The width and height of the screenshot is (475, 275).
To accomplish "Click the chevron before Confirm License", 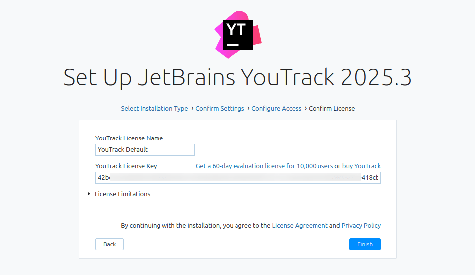I will 305,109.
